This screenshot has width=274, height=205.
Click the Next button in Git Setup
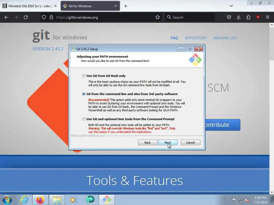[168, 143]
